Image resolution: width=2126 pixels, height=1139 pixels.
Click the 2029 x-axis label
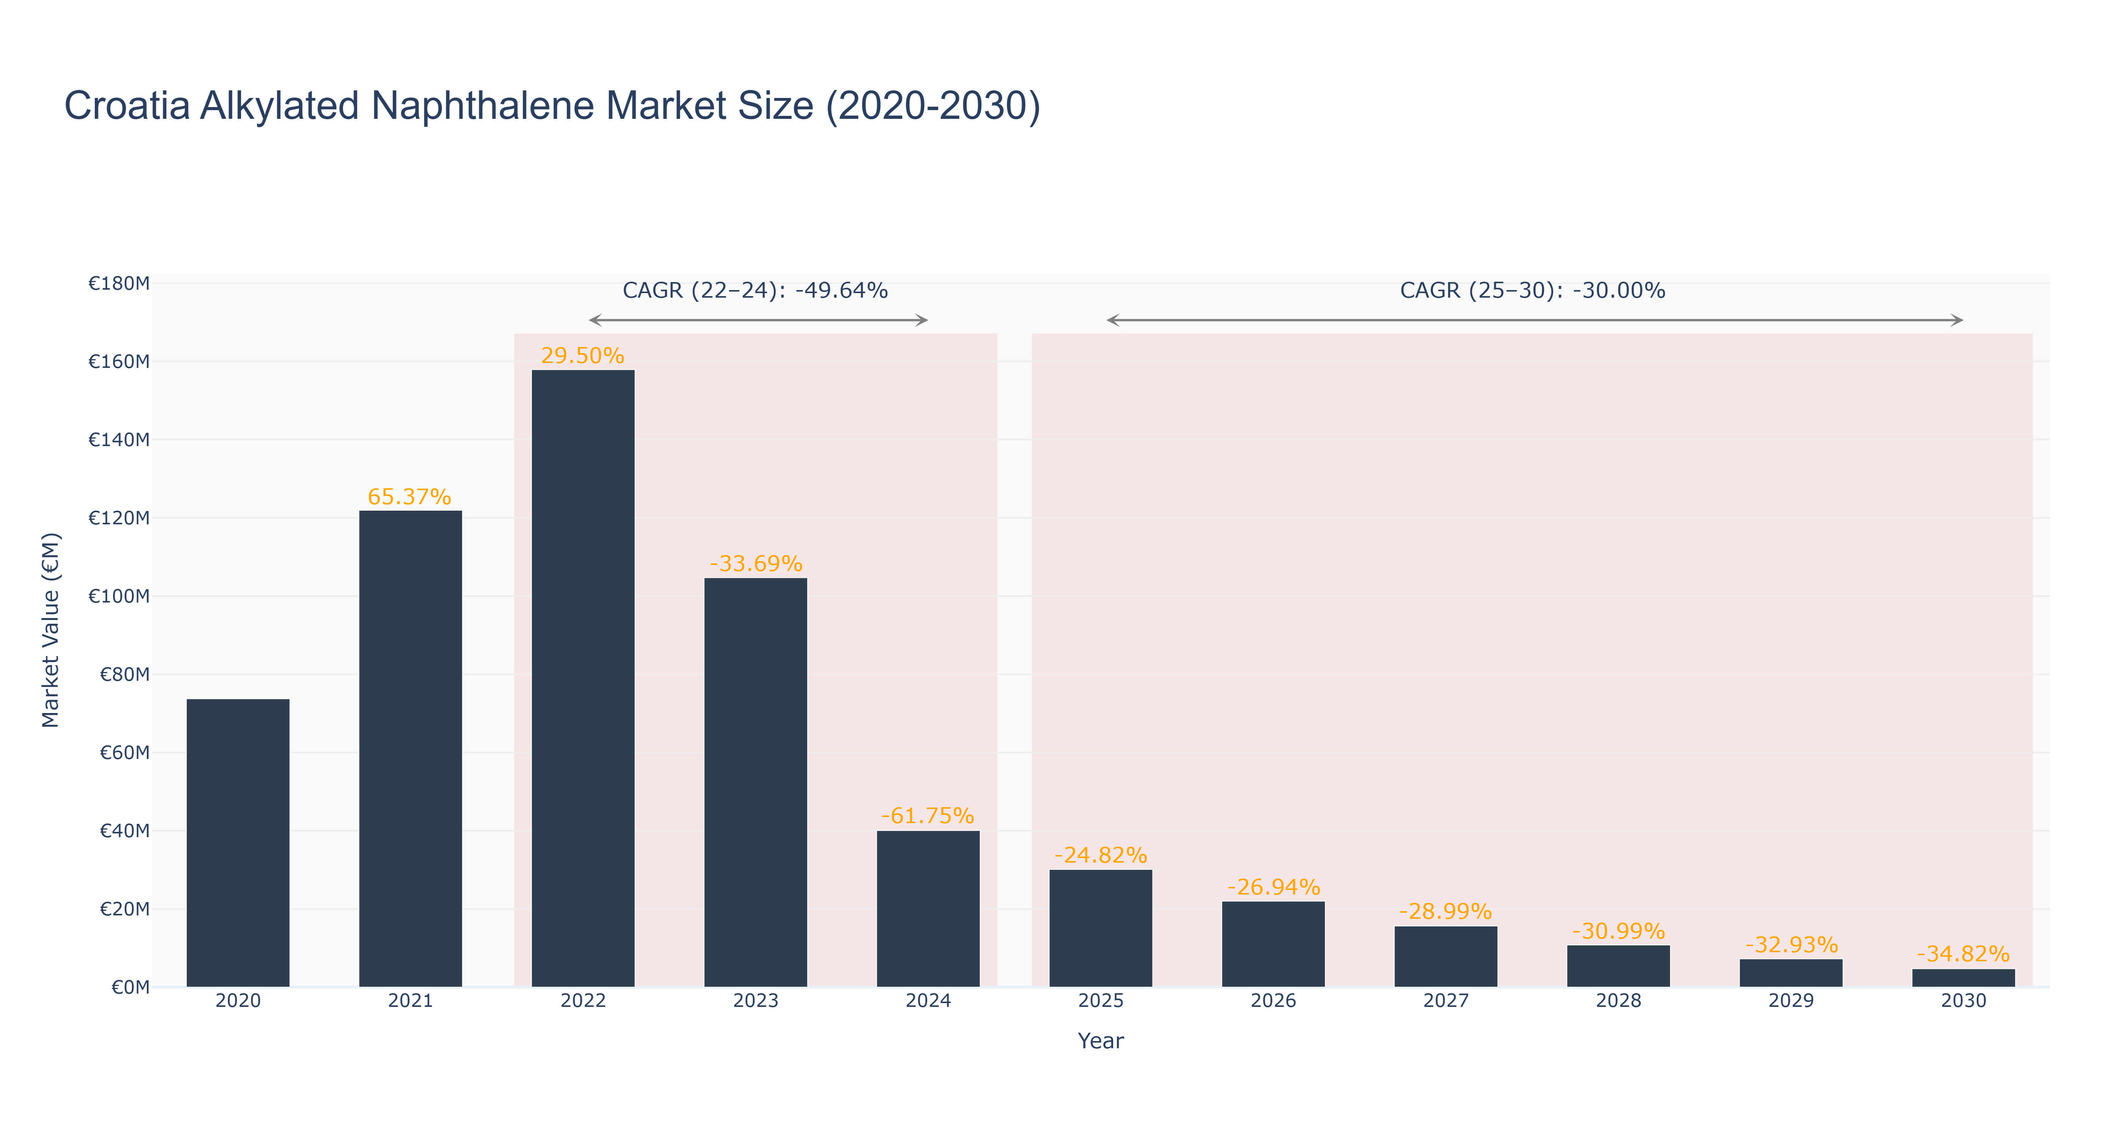(1791, 1001)
